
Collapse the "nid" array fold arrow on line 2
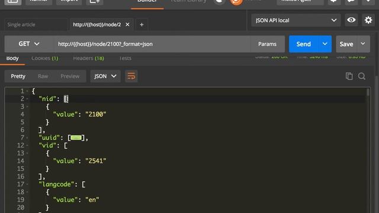point(27,99)
